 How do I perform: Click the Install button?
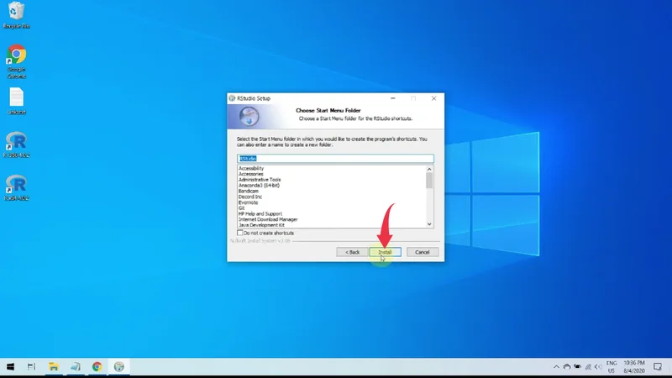coord(385,252)
